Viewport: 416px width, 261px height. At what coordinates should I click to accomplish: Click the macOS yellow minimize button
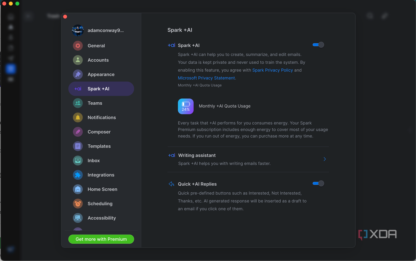click(x=11, y=3)
